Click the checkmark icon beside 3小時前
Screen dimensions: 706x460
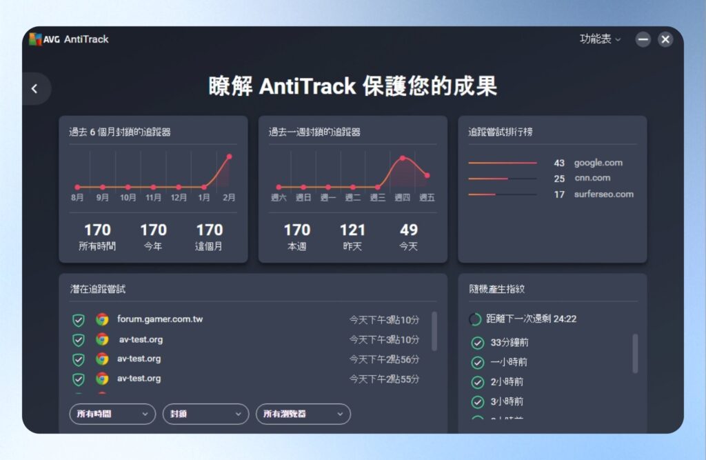click(477, 401)
